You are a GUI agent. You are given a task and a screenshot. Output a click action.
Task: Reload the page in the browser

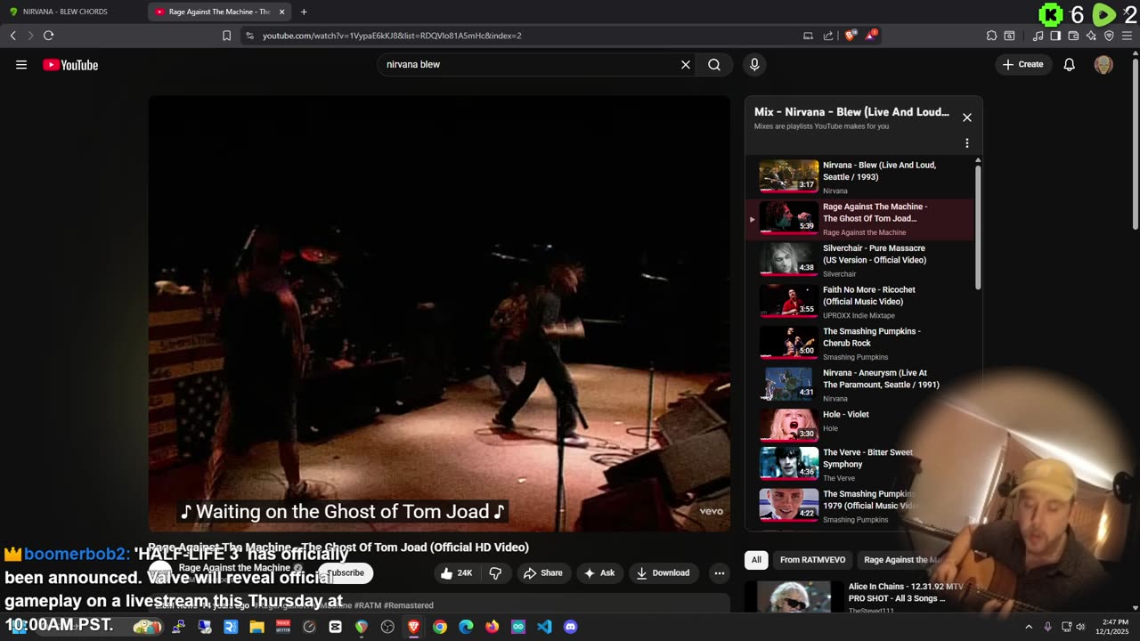48,36
